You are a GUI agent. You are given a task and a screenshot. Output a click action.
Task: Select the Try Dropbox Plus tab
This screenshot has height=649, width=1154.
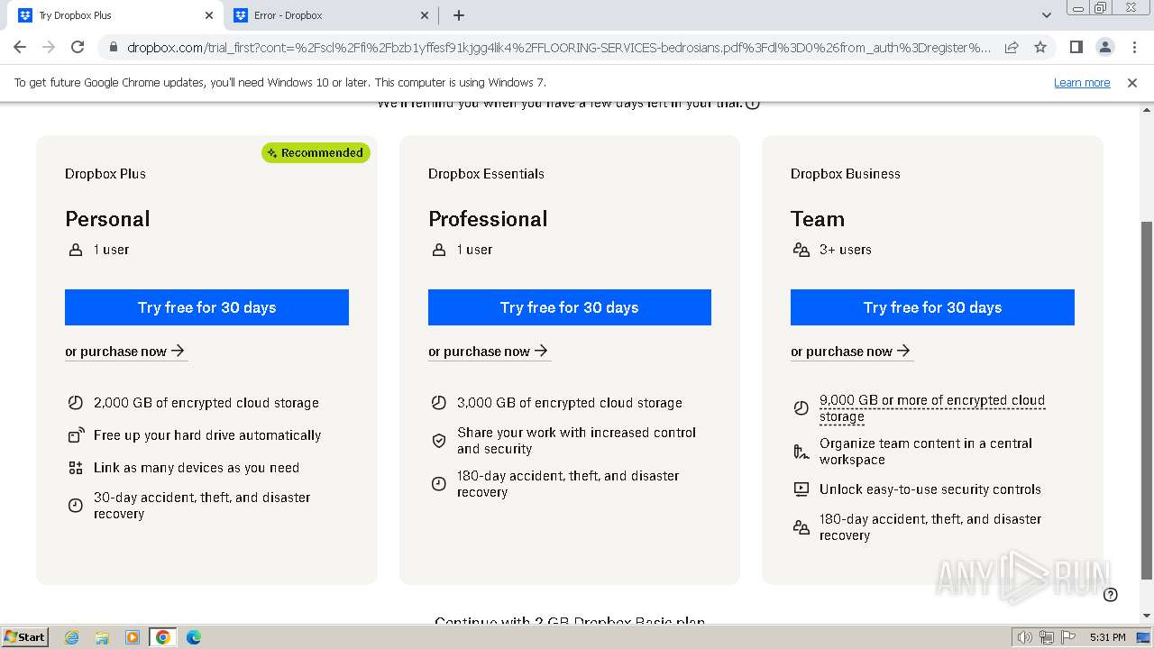point(115,15)
